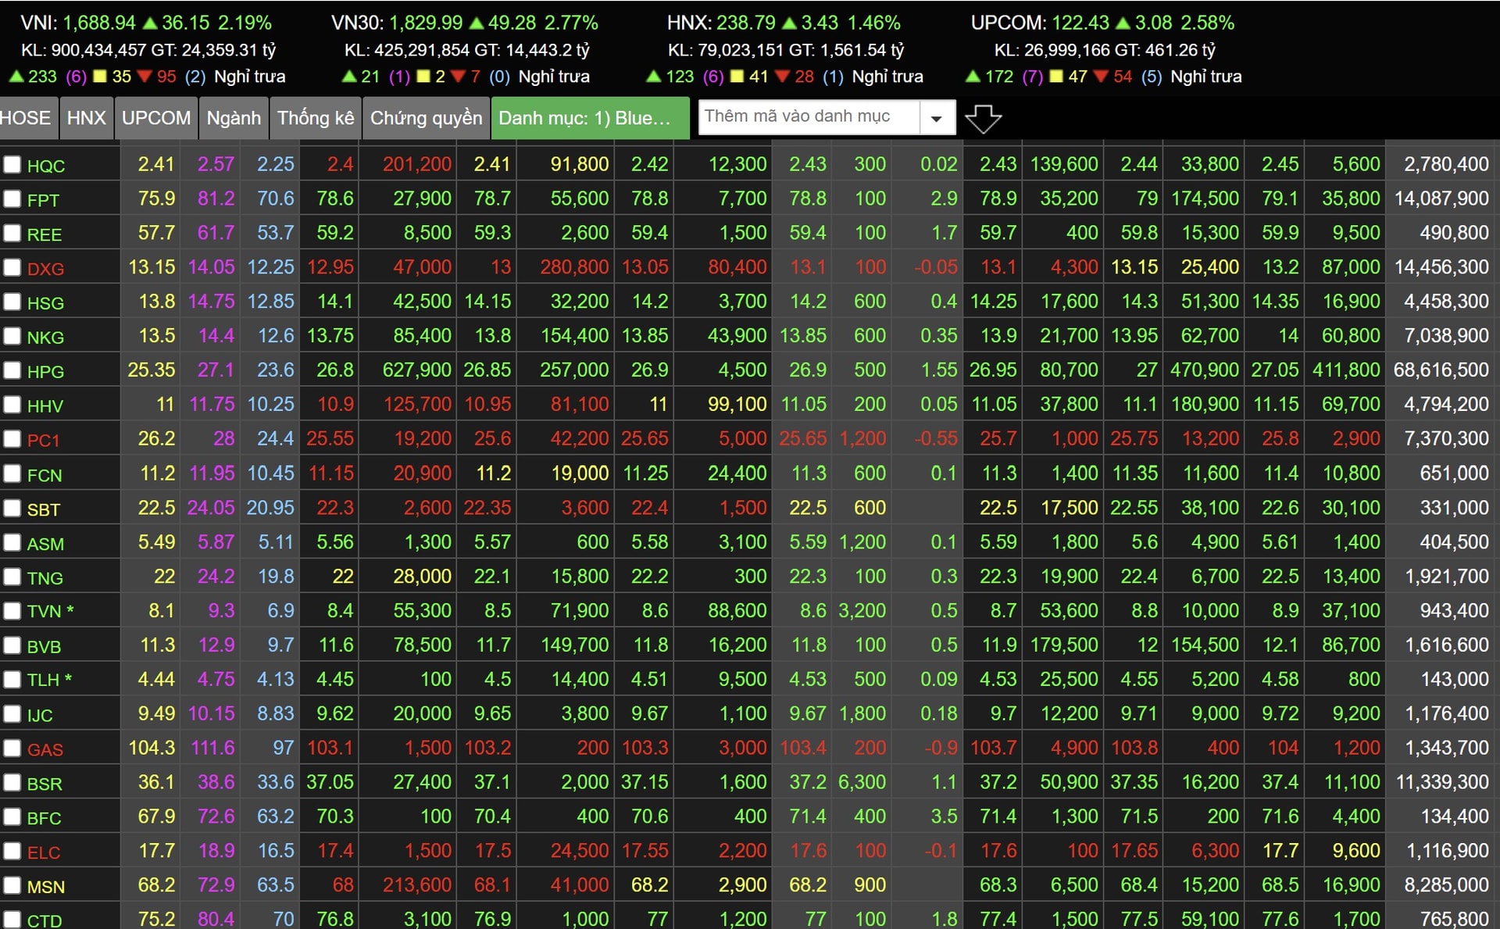Focus the 'Thêm mã vào danh mục' field
1500x929 pixels.
(809, 117)
